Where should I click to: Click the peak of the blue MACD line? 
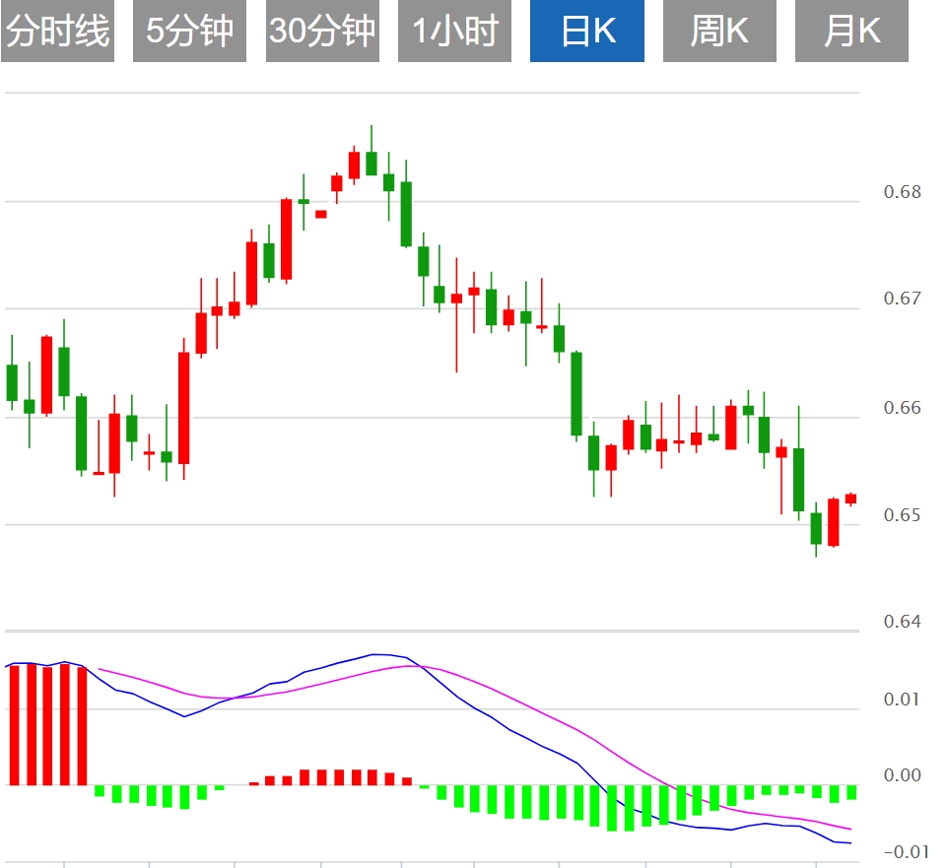374,654
